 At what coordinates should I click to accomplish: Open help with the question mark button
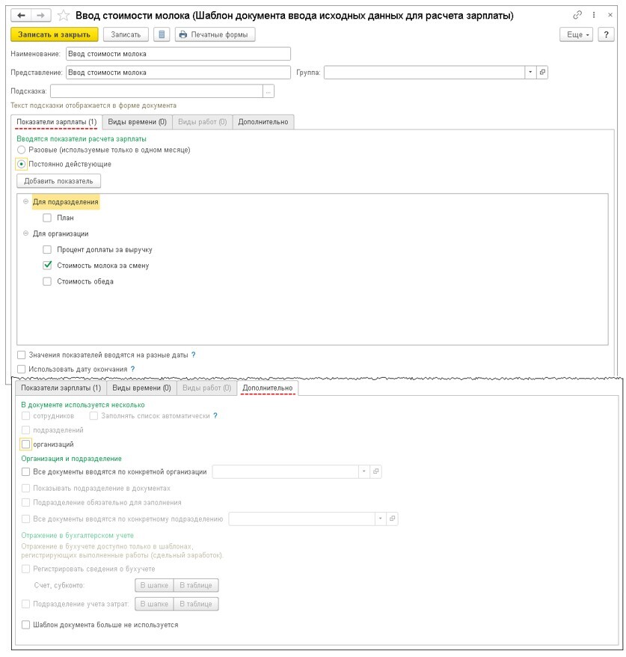point(605,34)
